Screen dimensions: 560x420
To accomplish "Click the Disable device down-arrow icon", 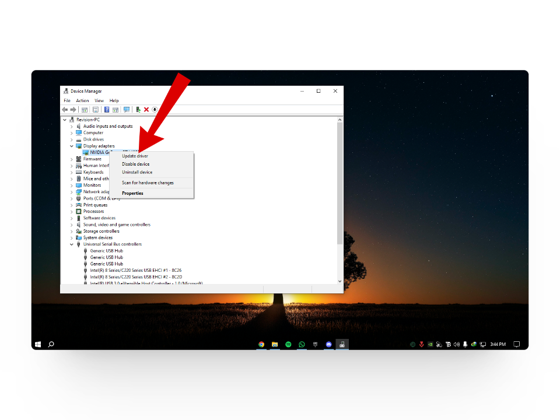I will pos(155,110).
